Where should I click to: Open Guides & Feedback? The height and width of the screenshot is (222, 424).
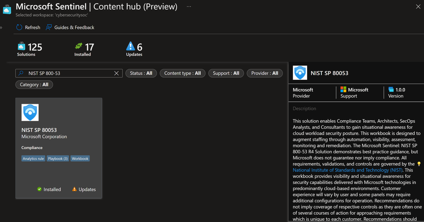pos(70,27)
